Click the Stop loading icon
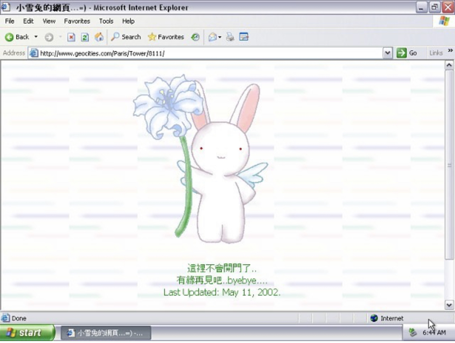 71,37
